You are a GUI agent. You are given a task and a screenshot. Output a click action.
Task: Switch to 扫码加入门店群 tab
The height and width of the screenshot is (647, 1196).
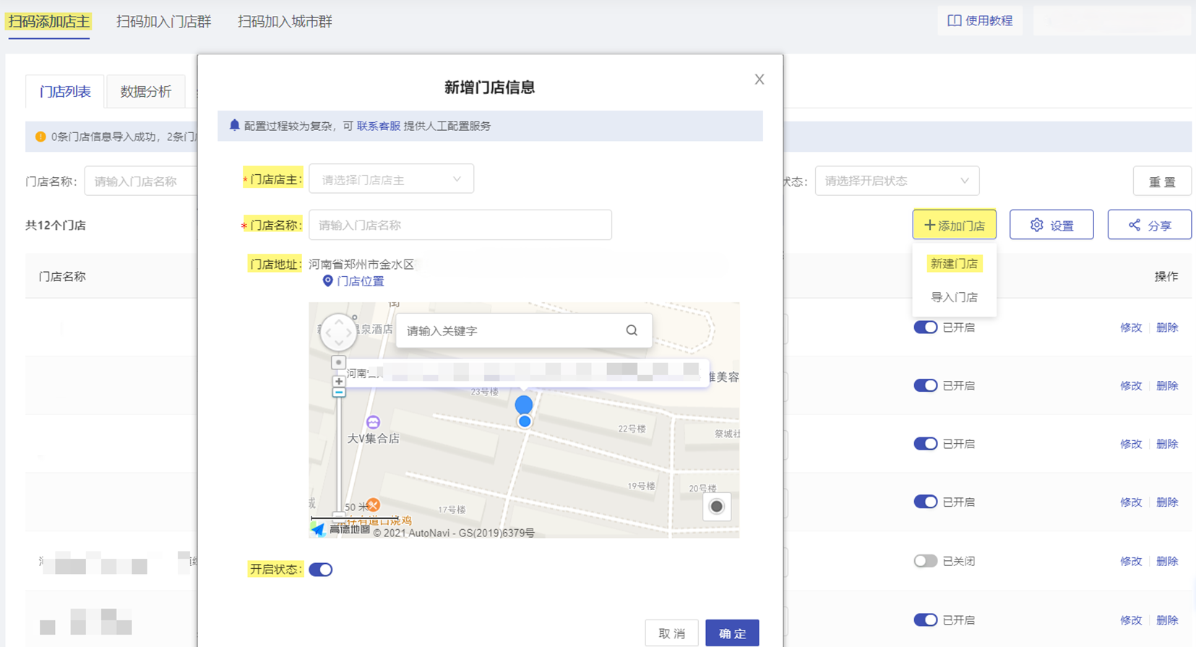click(164, 22)
